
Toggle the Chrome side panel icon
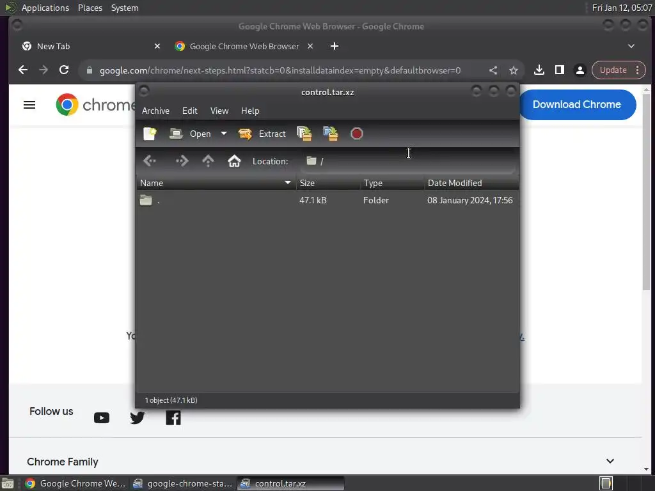560,70
